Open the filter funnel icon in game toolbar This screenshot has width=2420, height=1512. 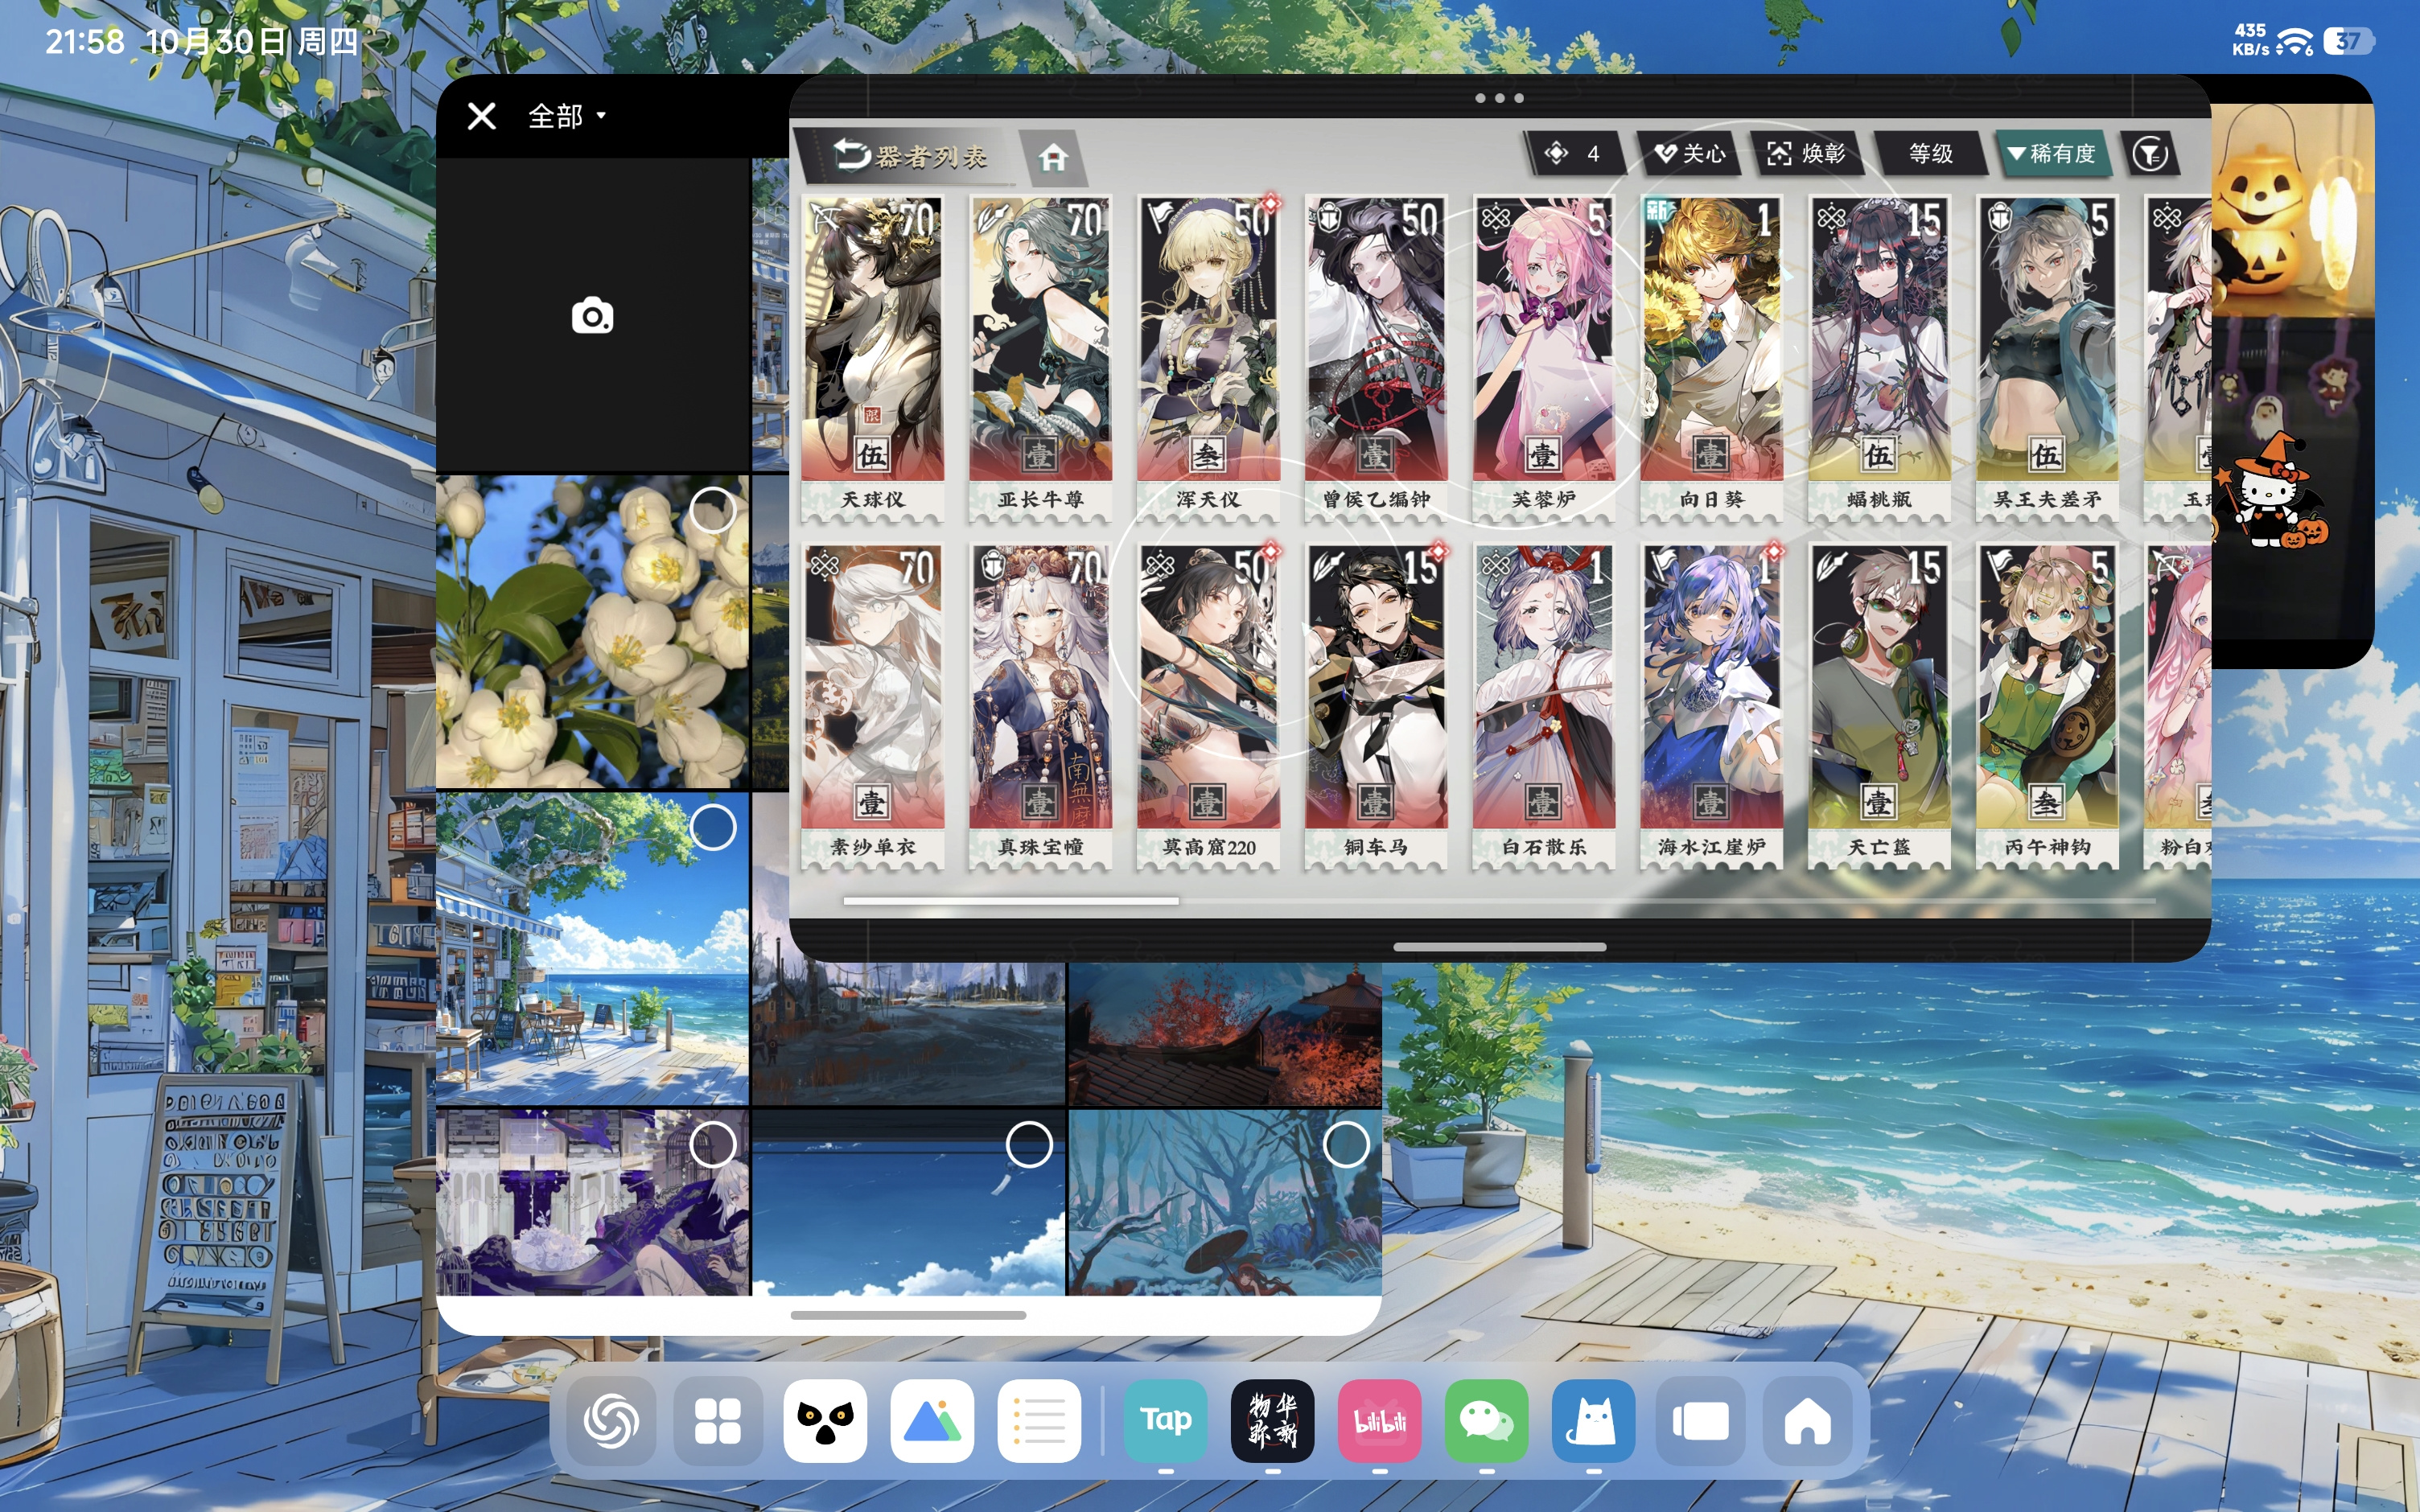(x=2149, y=154)
